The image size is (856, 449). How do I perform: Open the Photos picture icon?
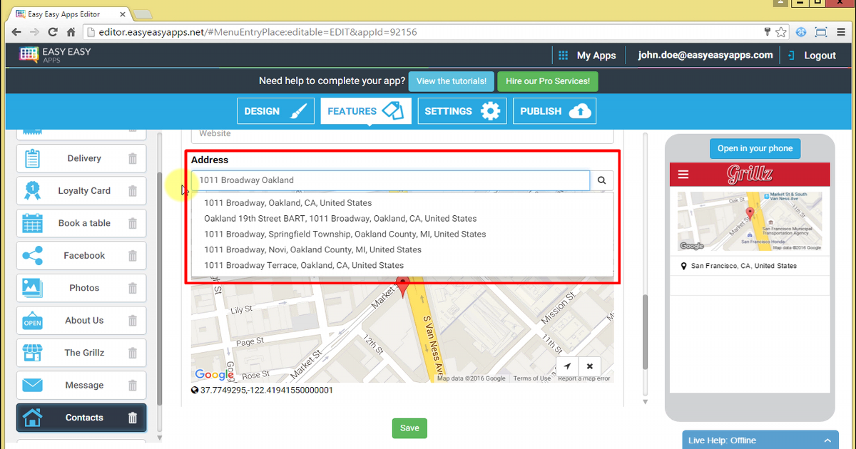pyautogui.click(x=32, y=288)
